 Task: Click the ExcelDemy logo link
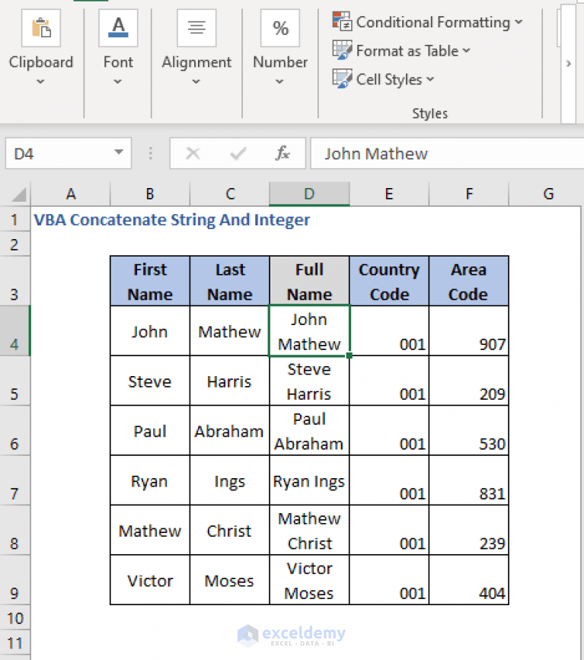292,634
